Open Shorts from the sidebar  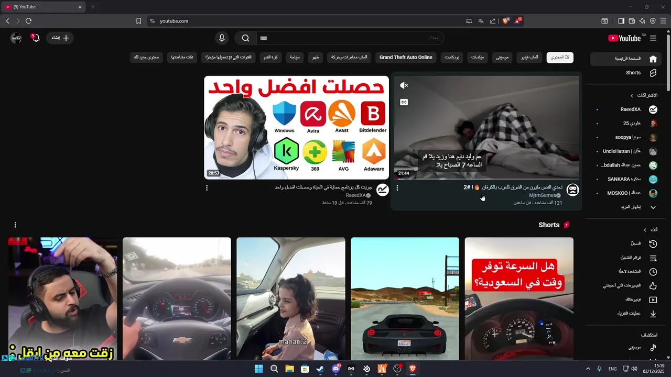[x=625, y=73]
